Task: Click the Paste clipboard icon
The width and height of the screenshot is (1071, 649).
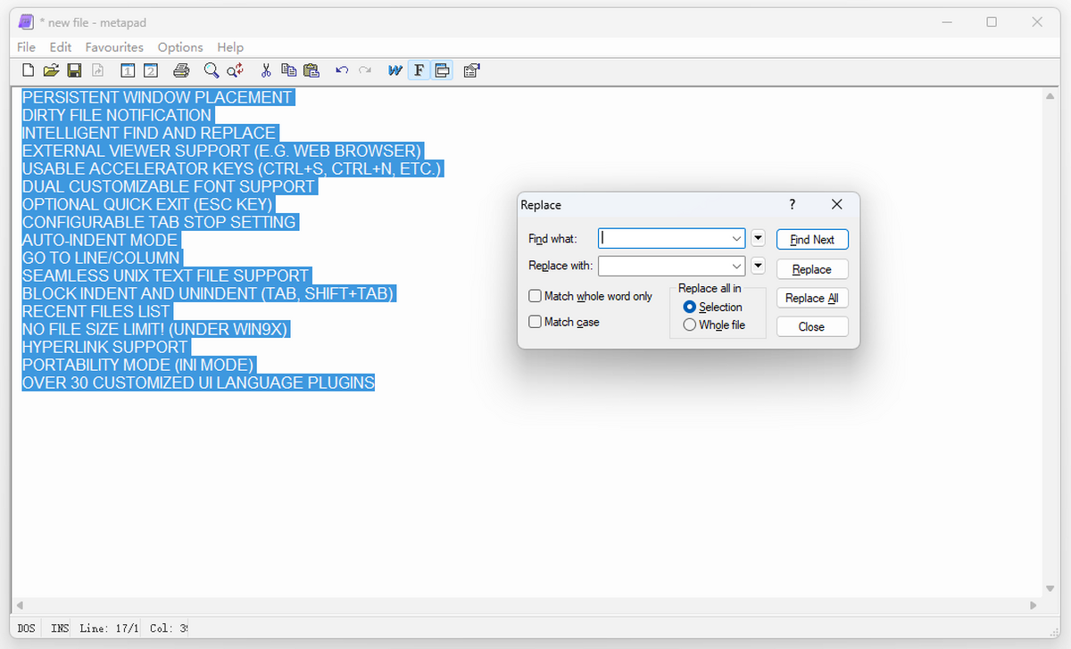Action: pos(311,70)
